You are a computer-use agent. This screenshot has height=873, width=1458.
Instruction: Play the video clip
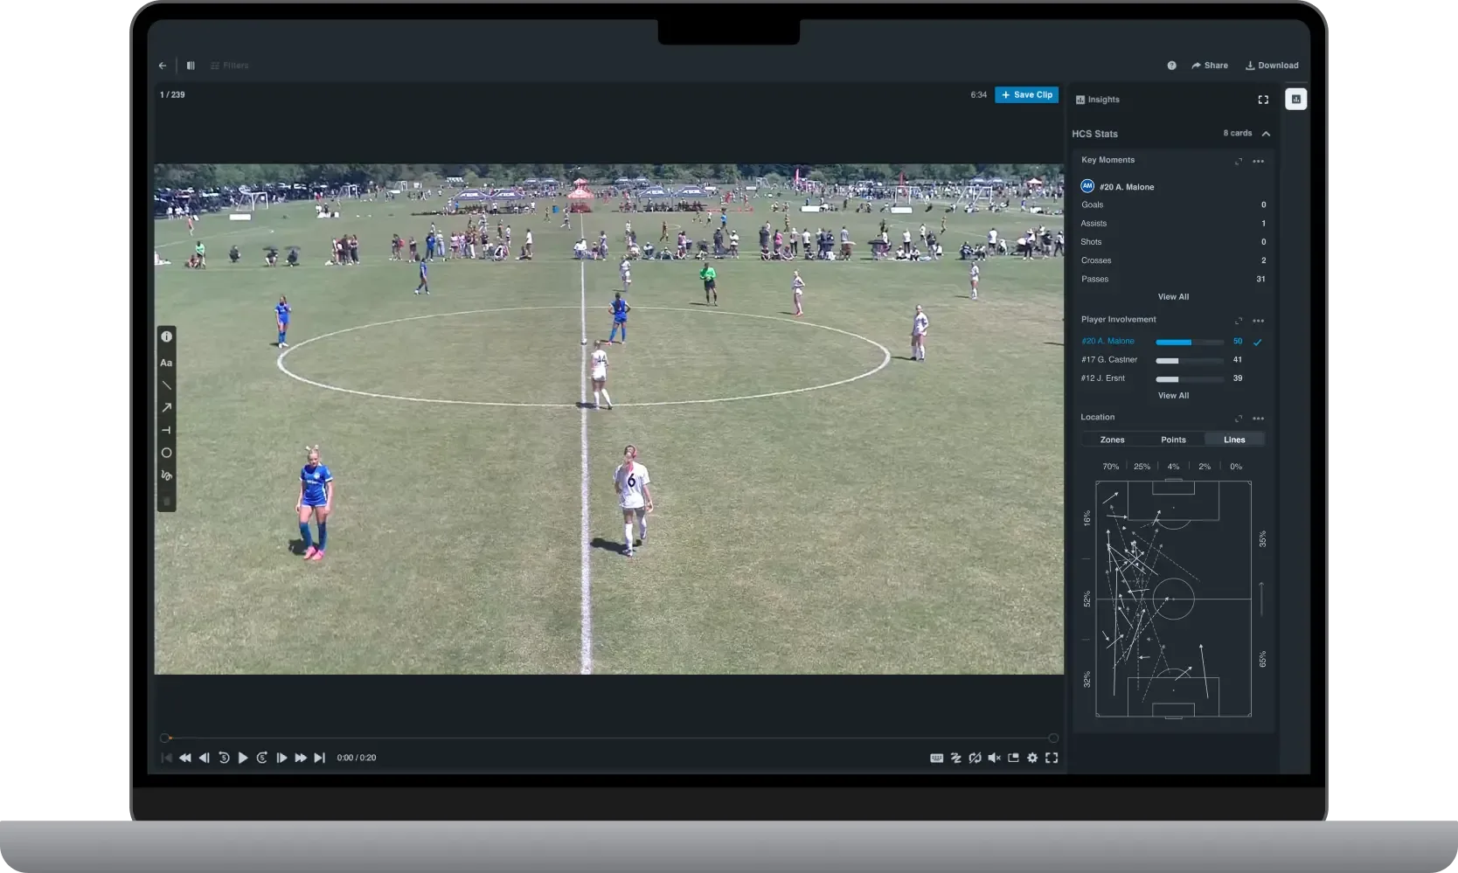(243, 758)
